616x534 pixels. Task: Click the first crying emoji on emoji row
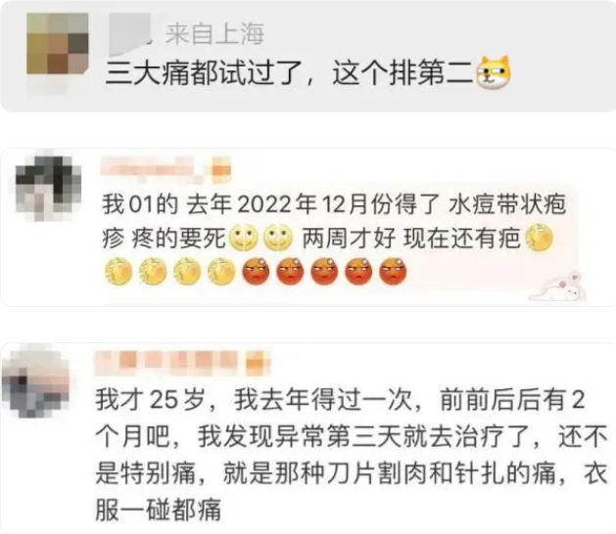pyautogui.click(x=118, y=271)
